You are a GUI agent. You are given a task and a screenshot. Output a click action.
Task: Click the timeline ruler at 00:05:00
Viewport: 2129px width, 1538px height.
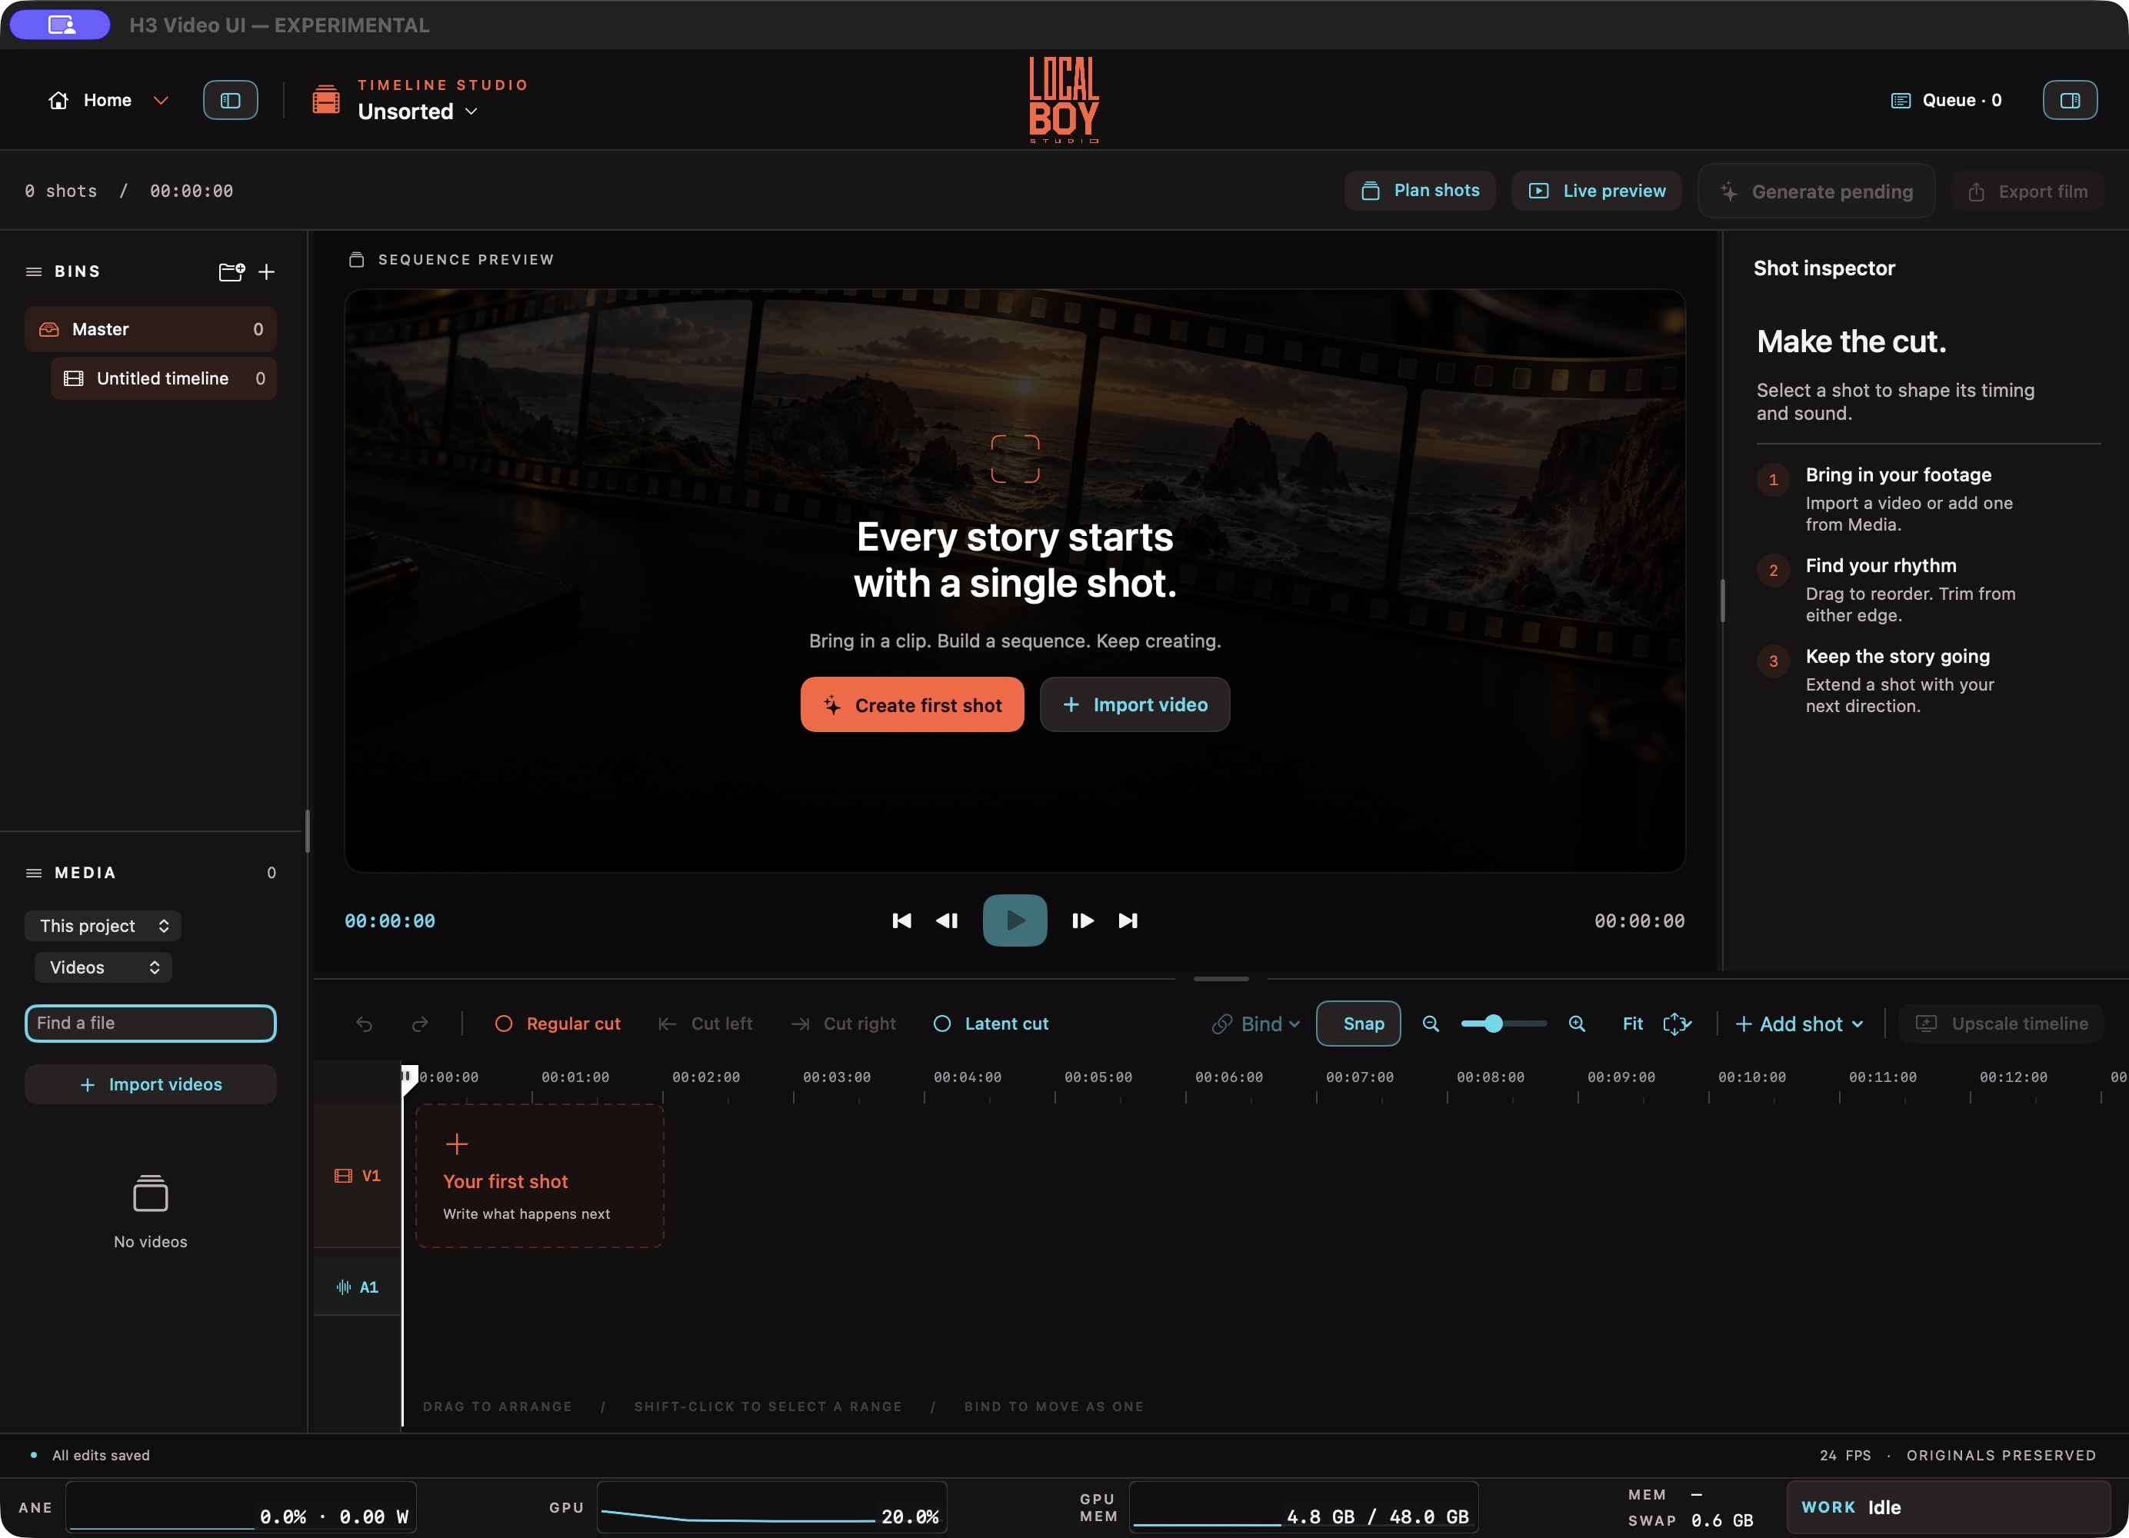point(1098,1078)
